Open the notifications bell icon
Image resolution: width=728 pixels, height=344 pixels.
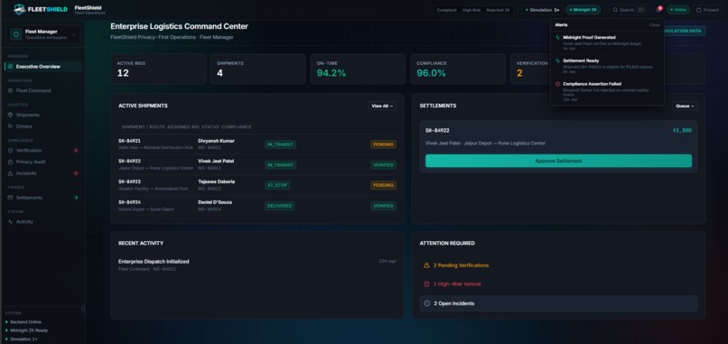coord(658,10)
